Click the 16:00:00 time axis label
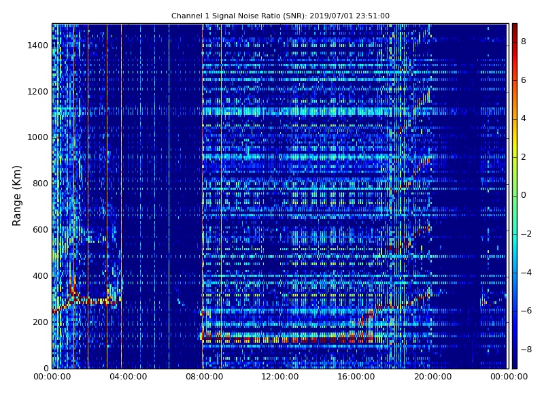This screenshot has width=544, height=408. click(x=356, y=377)
